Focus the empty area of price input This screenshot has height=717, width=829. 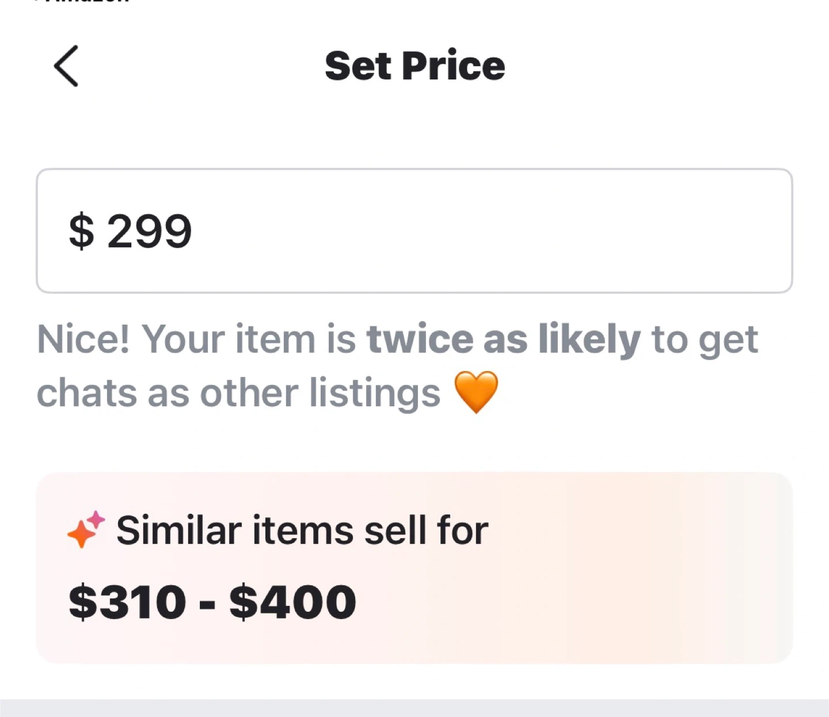[x=489, y=231]
